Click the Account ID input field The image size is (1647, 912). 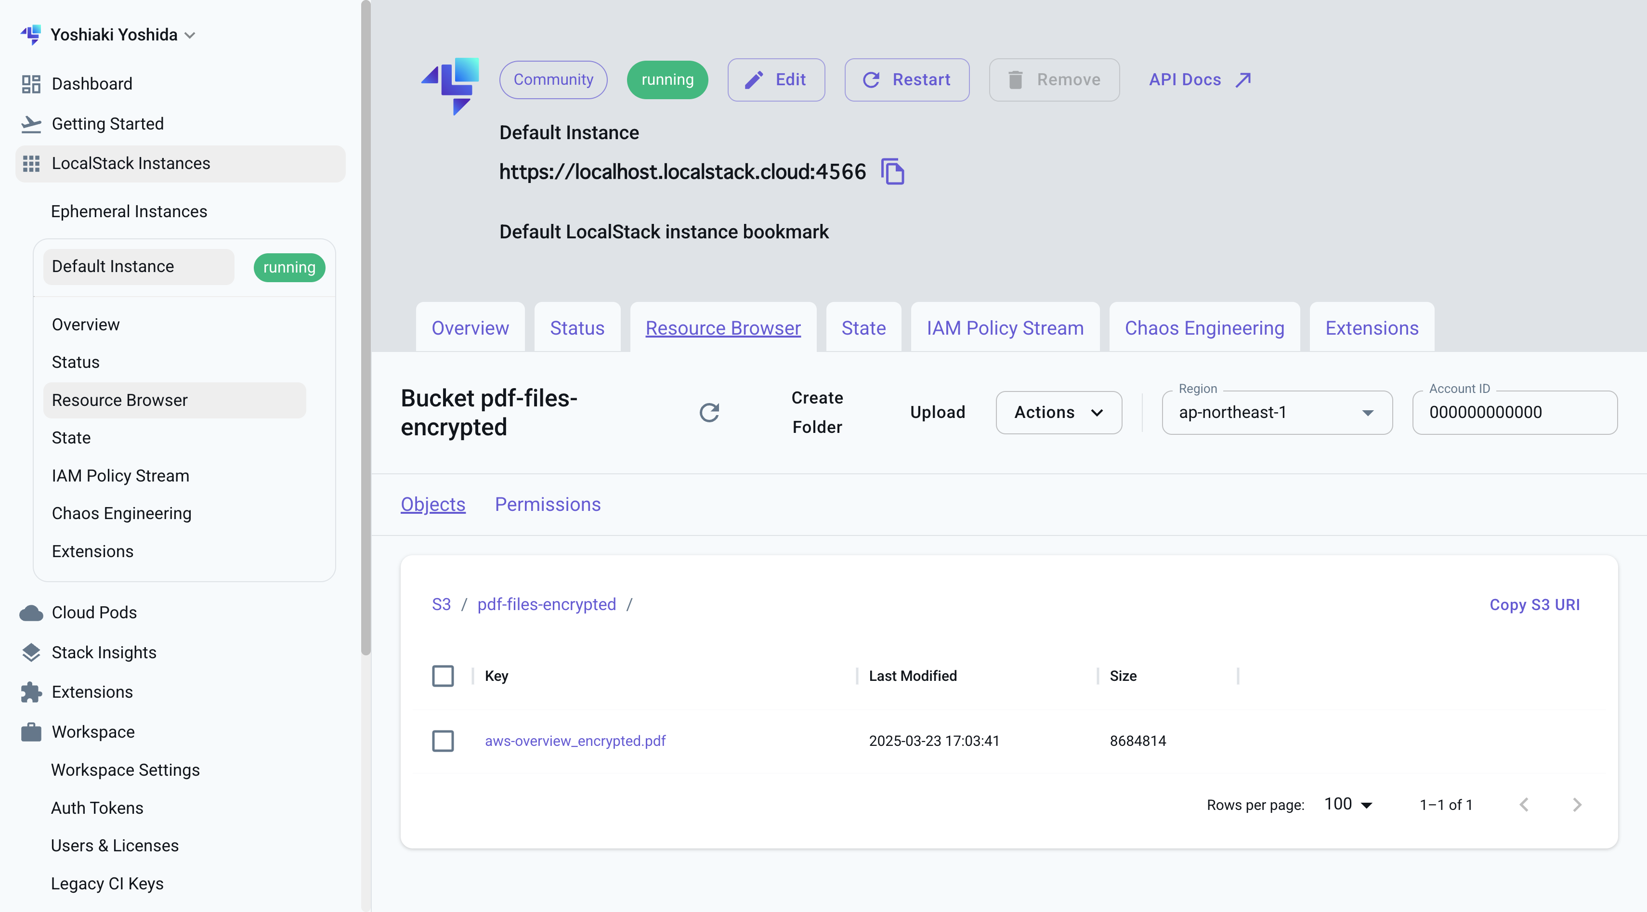(x=1515, y=413)
